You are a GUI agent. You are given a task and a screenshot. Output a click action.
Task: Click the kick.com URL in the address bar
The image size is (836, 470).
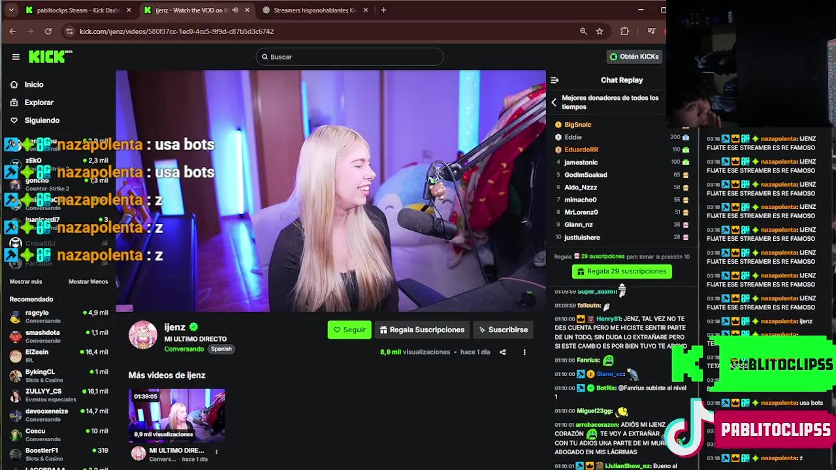176,31
